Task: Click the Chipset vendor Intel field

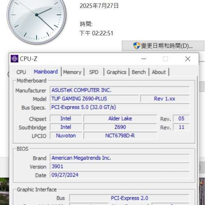Action: (x=66, y=118)
